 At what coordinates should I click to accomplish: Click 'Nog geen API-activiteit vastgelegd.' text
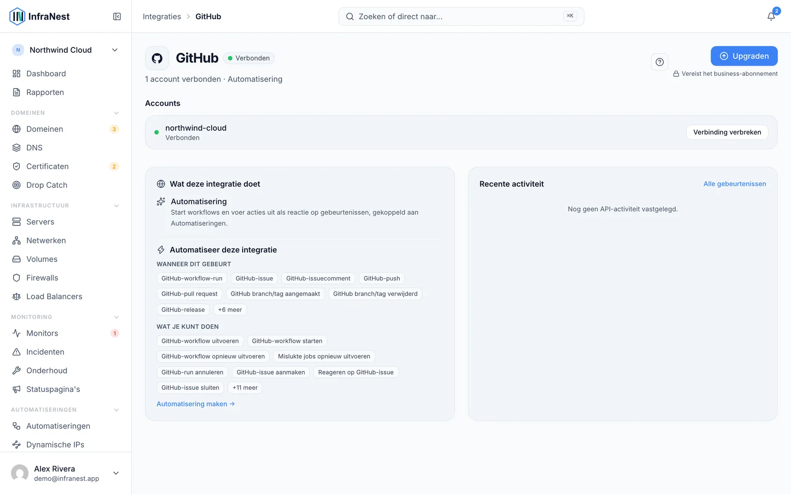coord(623,209)
